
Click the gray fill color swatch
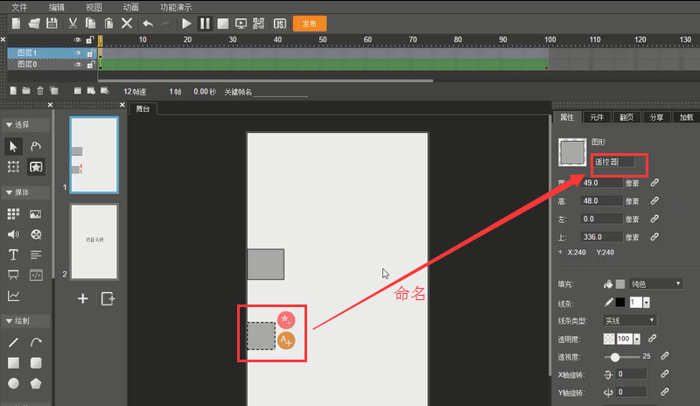click(620, 284)
